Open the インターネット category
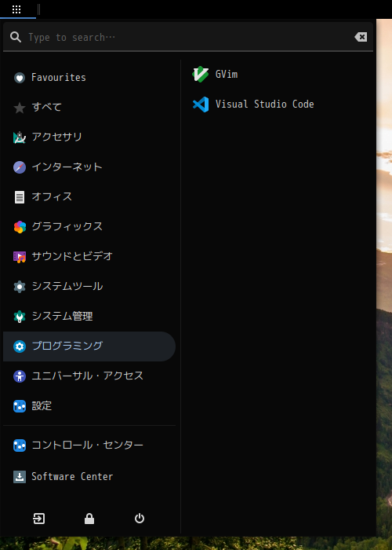Image resolution: width=392 pixels, height=550 pixels. [x=89, y=167]
